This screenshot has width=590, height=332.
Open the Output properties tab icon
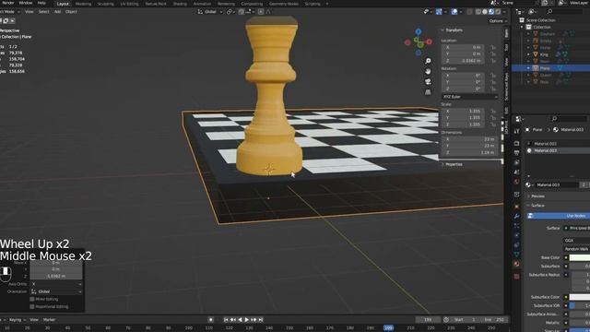click(x=516, y=153)
